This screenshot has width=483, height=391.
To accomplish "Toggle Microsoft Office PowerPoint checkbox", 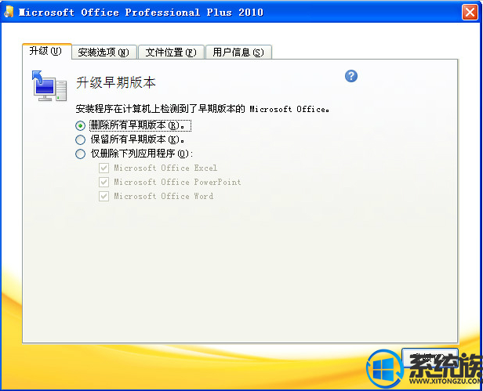I will 103,182.
